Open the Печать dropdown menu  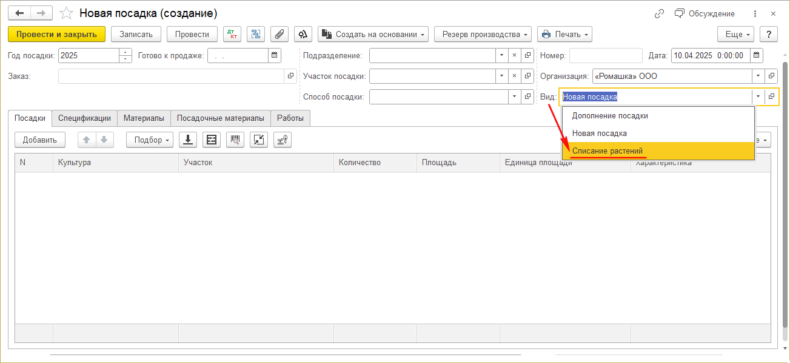564,35
